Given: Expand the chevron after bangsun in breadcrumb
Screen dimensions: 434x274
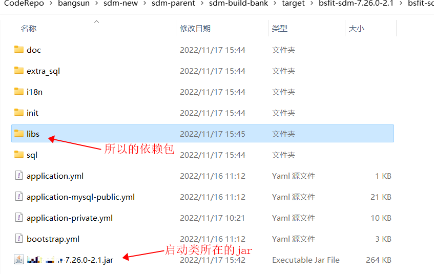Looking at the screenshot, I should (97, 4).
